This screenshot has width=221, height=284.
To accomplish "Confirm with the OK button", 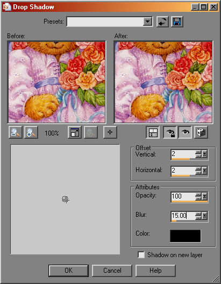I will click(69, 271).
